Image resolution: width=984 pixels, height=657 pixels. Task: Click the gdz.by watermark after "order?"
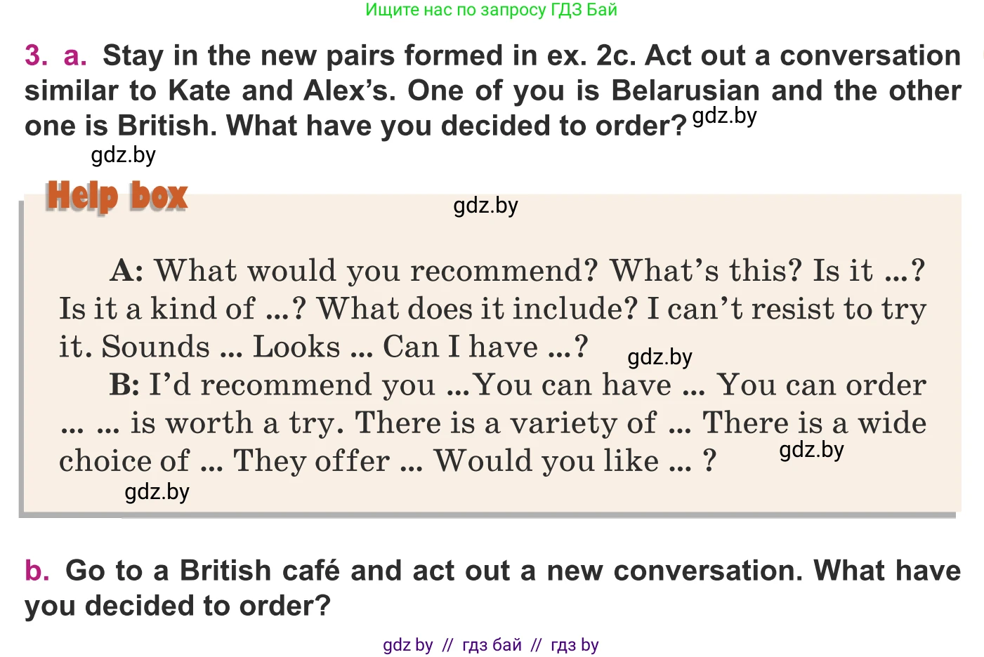pos(724,116)
